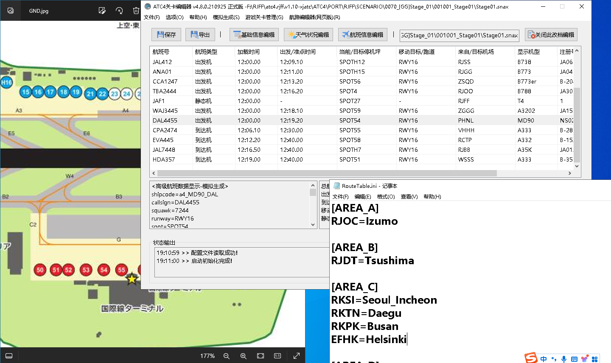The height and width of the screenshot is (363, 611).
Task: Select flight row WAJ3445
Action: [362, 111]
